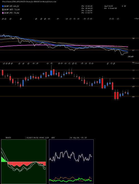Image resolution: width=139 pixels, height=184 pixels.
Task: Select the 'DOW ST: 68.21' legend label
Action: coord(11,6)
